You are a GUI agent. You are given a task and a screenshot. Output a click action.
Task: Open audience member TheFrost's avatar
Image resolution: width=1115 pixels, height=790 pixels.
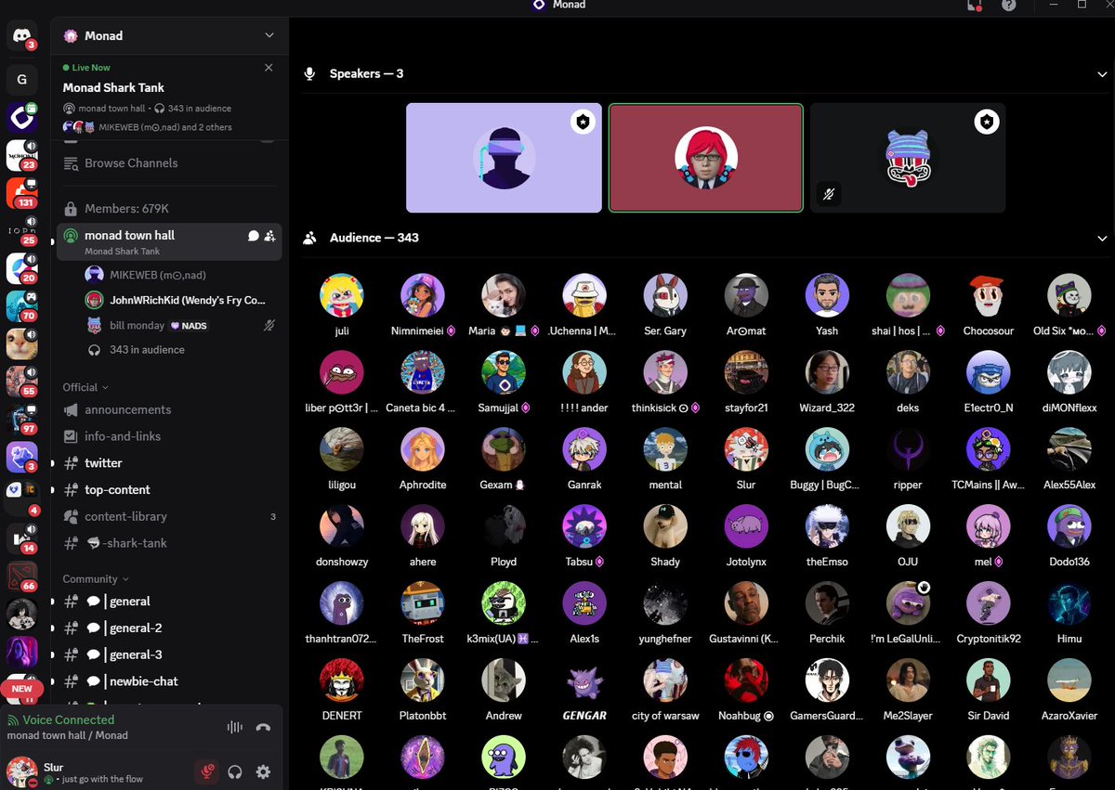[423, 603]
